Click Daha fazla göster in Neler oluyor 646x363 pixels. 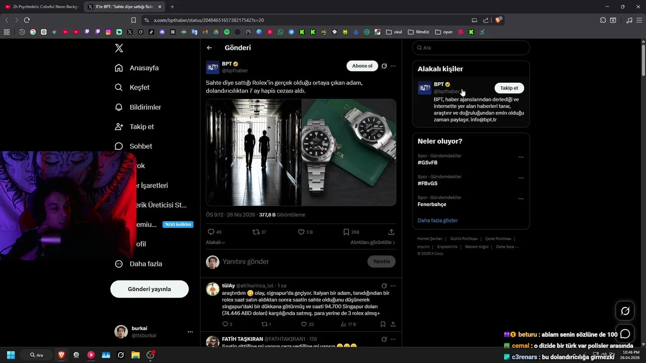pyautogui.click(x=438, y=220)
